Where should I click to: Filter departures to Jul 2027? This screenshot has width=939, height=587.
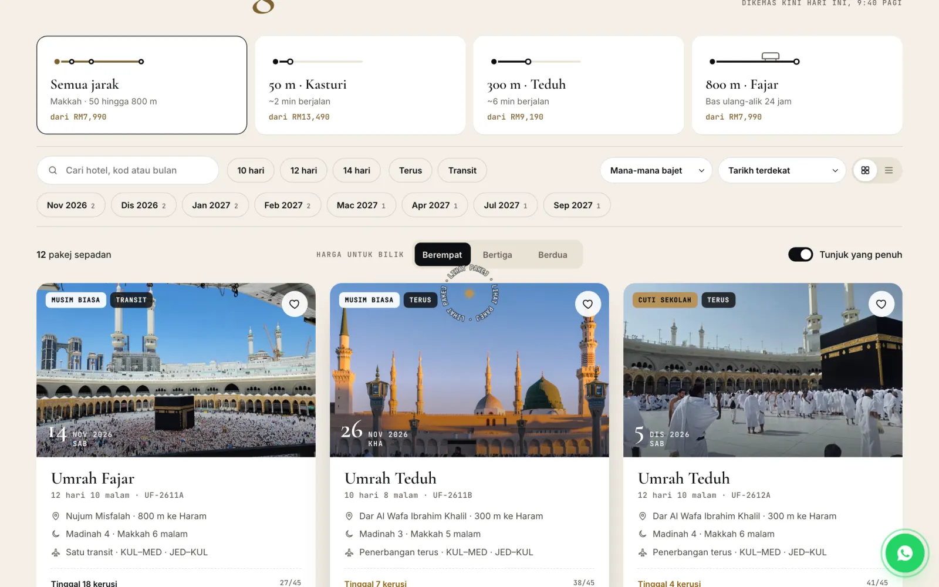pyautogui.click(x=505, y=205)
